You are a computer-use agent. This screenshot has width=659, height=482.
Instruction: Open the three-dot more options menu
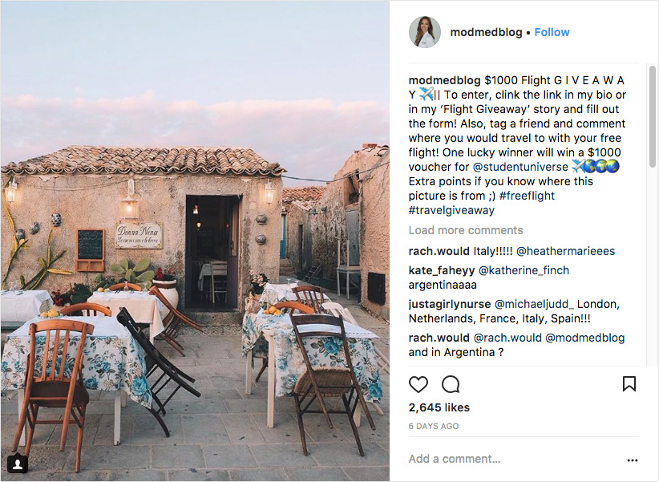coord(632,460)
